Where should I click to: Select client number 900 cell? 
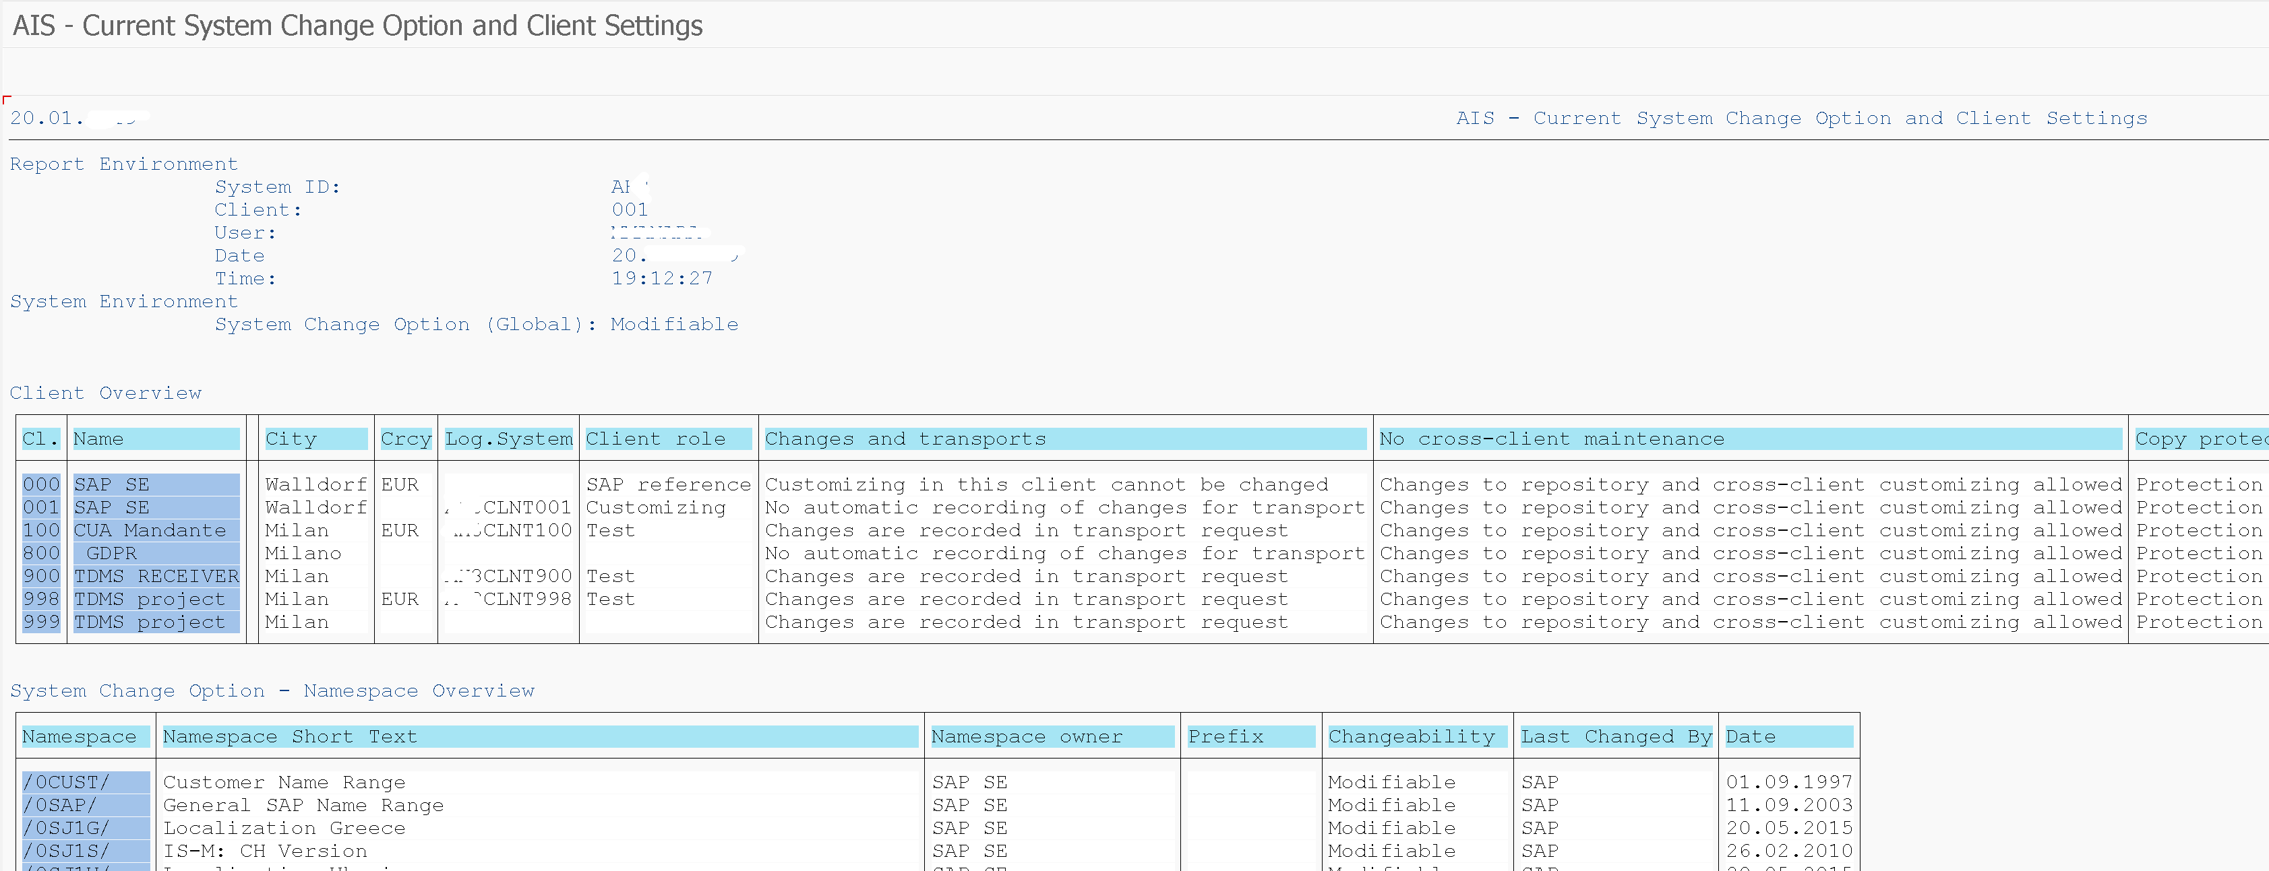(x=41, y=576)
